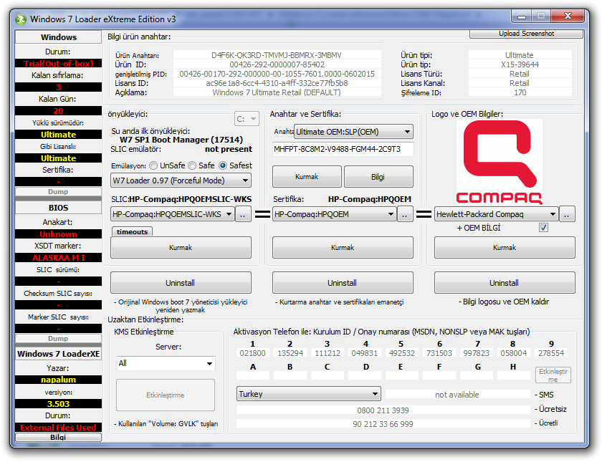Screen dimensions: 602x462
Task: Click Kurmak under the + OEM BİLGİ checkbox
Action: click(505, 248)
